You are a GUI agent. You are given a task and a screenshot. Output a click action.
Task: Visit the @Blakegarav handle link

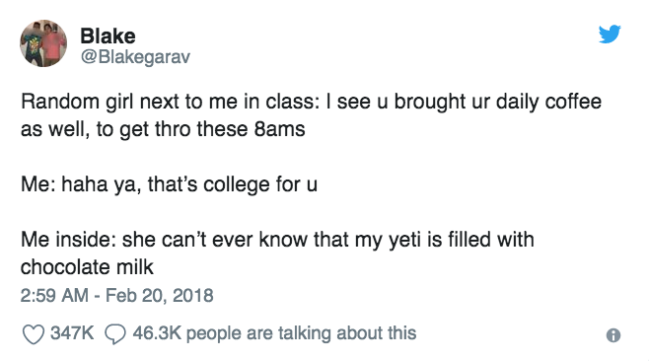pos(135,57)
